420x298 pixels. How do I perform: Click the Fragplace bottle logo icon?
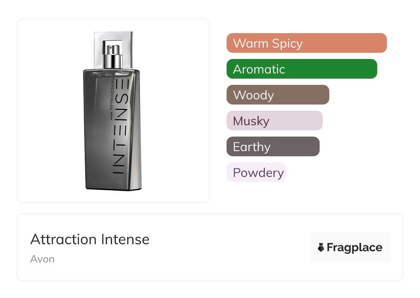[321, 247]
